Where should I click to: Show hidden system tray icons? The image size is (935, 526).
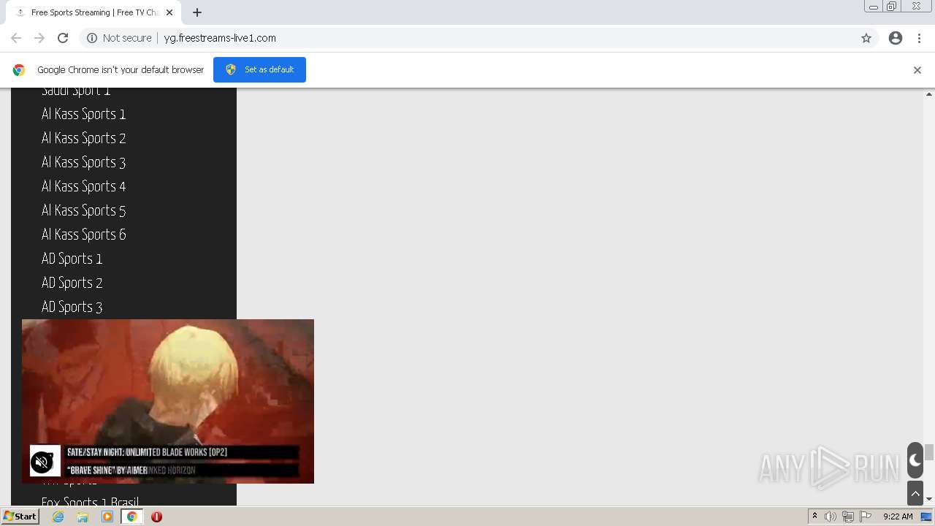(x=814, y=517)
